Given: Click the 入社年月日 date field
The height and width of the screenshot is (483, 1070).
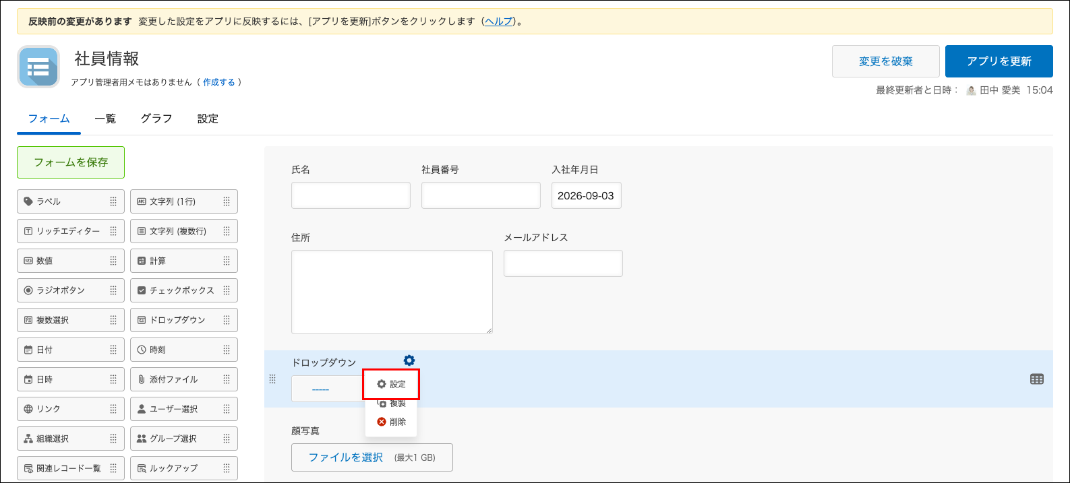Looking at the screenshot, I should click(587, 195).
